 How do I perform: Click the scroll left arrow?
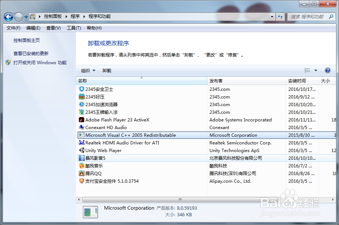[79, 199]
